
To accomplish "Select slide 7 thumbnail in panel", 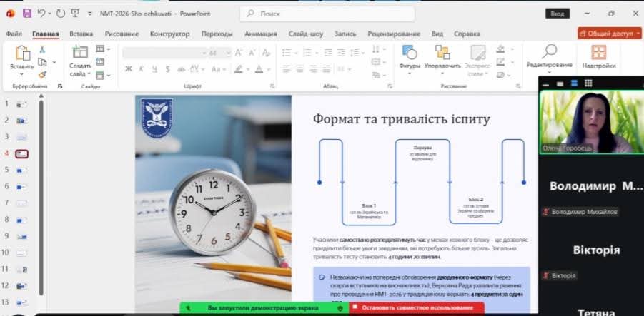I will point(21,203).
